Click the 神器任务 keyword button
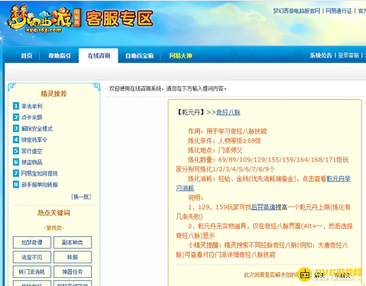Image resolution: width=366 pixels, height=286 pixels. (72, 272)
